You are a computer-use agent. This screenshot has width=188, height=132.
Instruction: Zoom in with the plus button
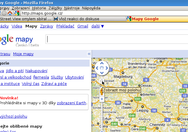click(102, 99)
